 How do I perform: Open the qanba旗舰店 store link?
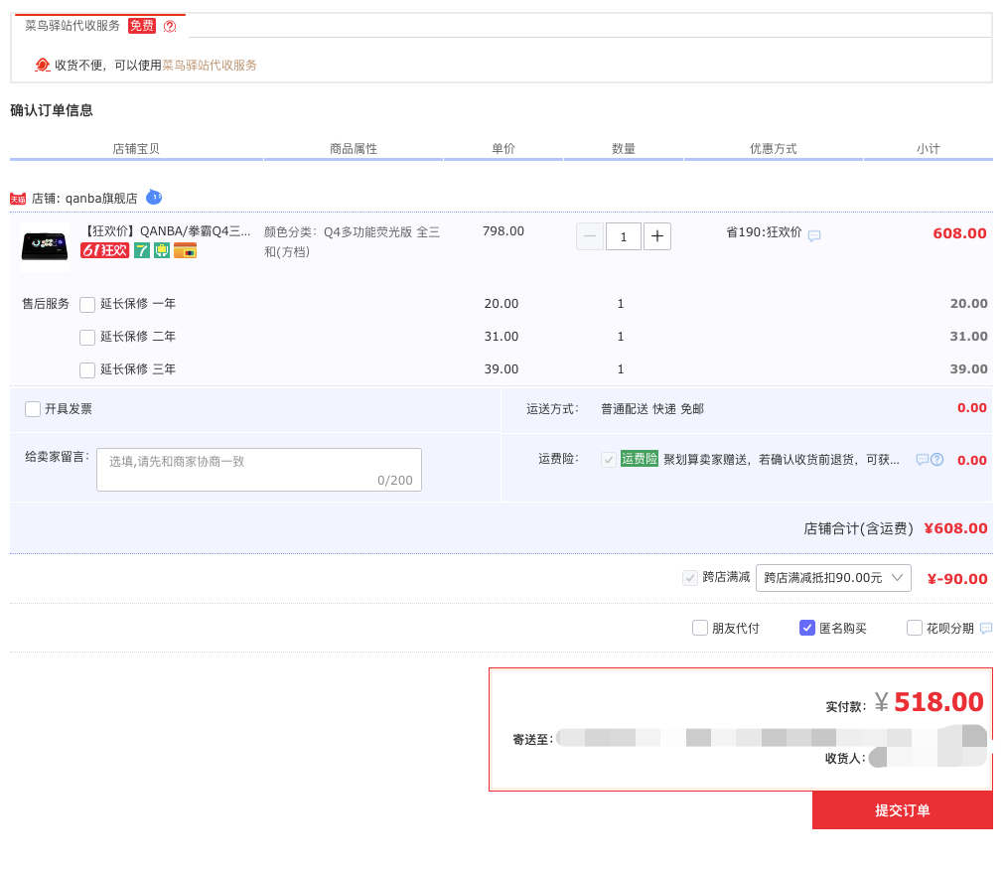click(x=101, y=198)
